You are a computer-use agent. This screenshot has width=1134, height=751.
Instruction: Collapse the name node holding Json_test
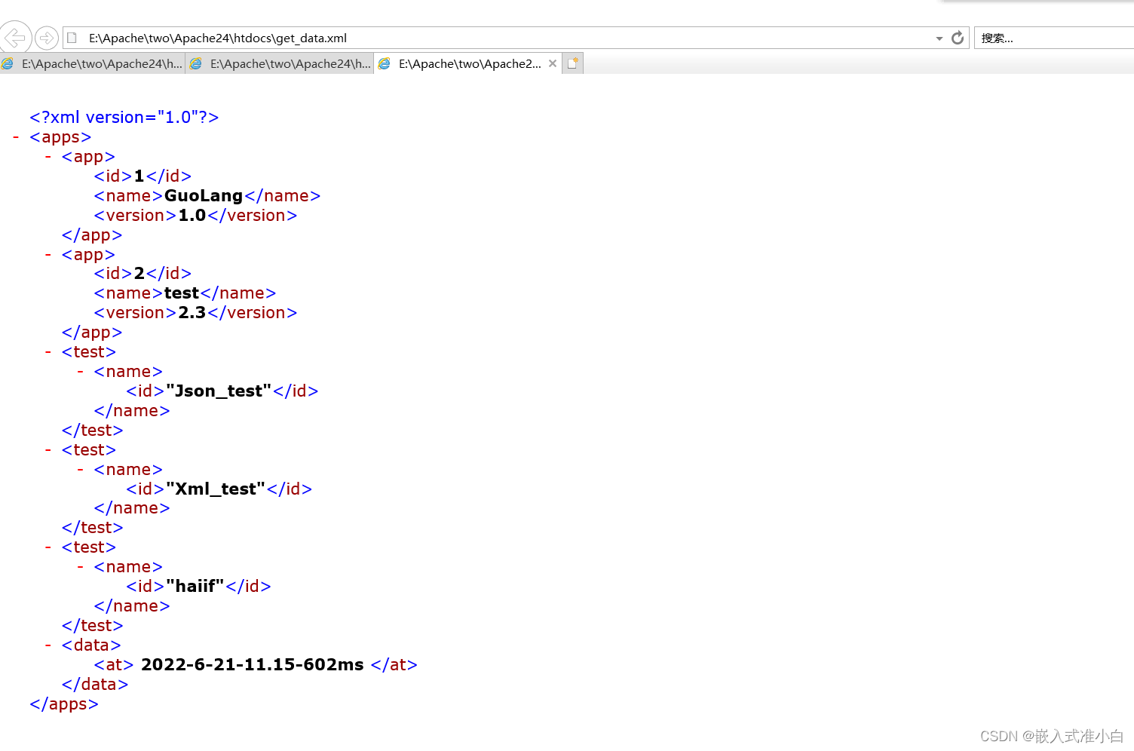coord(81,372)
